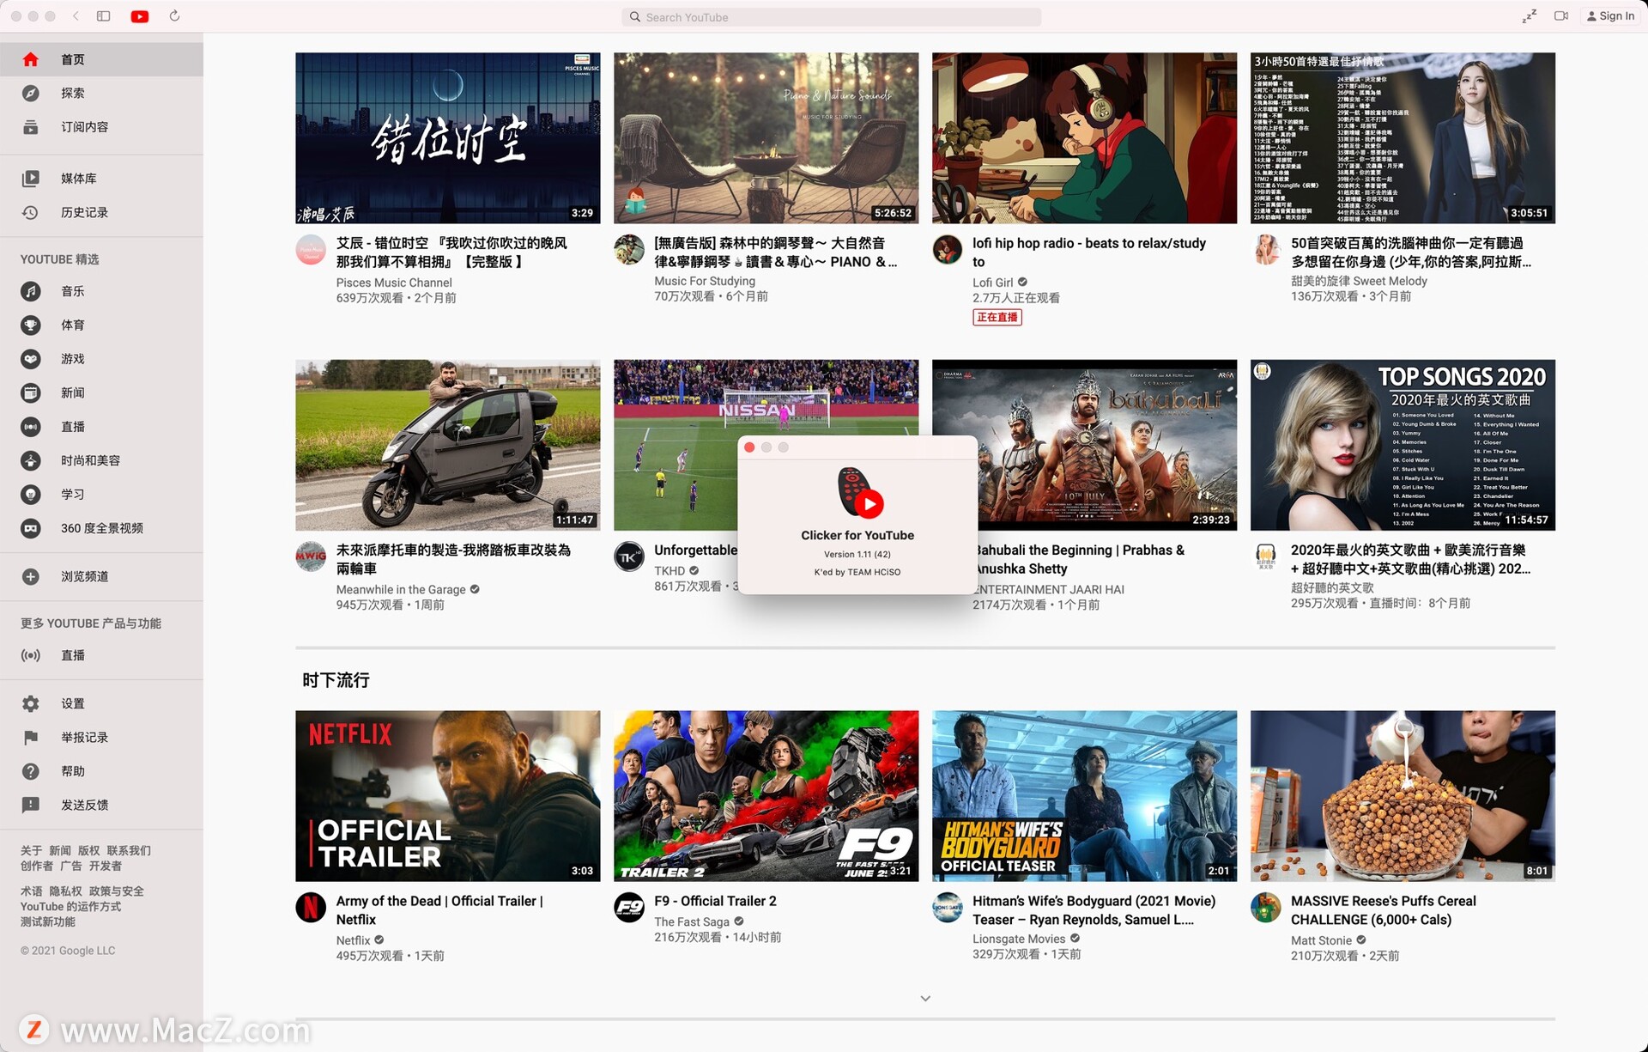
Task: Open Hitman's Wife's Bodyguard teaser thumbnail
Action: click(1085, 796)
